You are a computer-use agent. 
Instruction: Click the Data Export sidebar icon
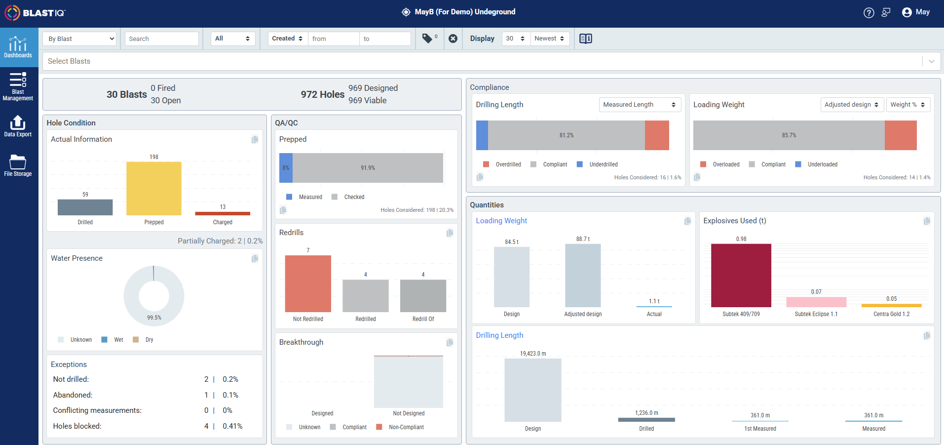click(18, 126)
